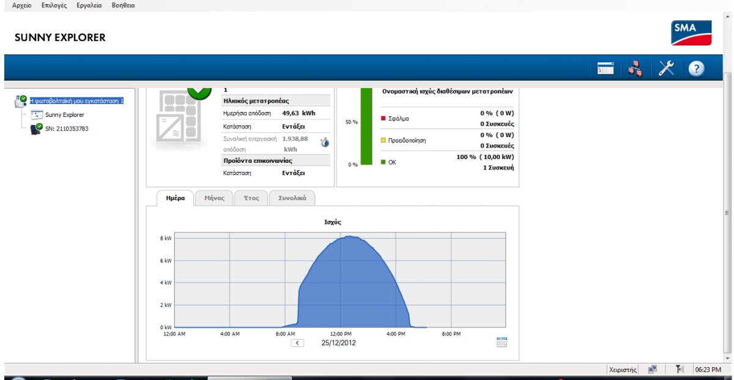Click the network connection icon in status bar
This screenshot has height=380, width=734.
(x=653, y=369)
